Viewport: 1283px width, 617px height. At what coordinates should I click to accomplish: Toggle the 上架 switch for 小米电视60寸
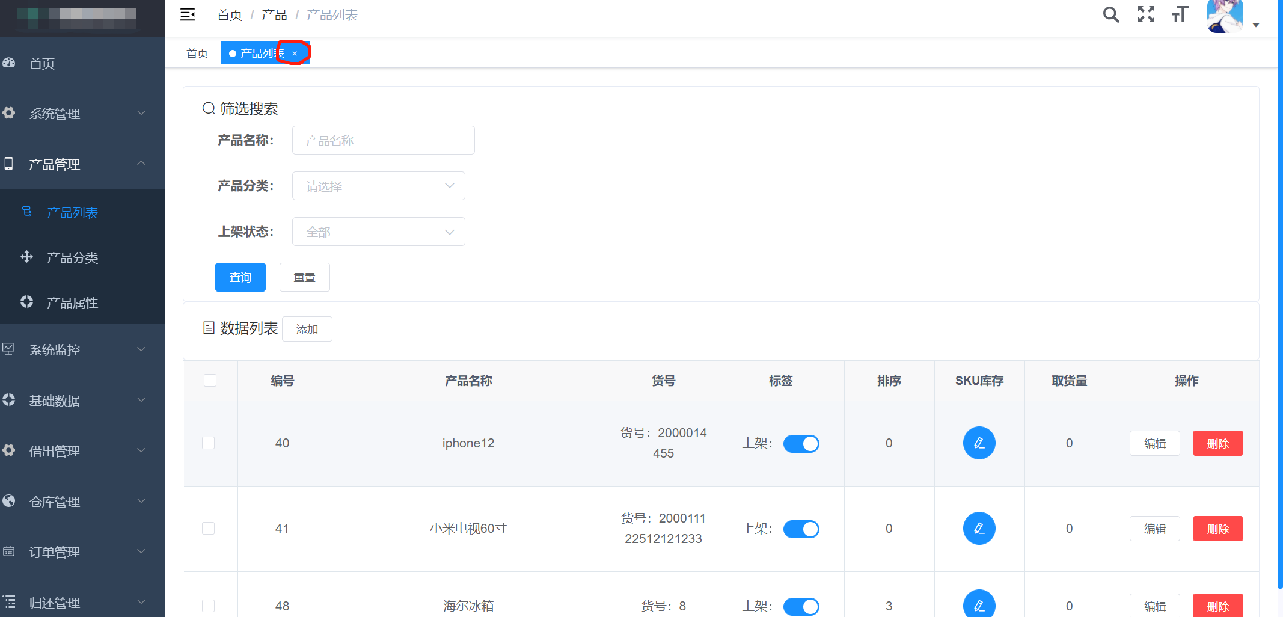click(x=801, y=529)
